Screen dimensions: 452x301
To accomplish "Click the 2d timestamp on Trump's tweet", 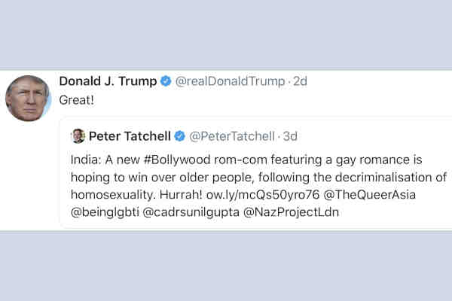I will point(300,81).
